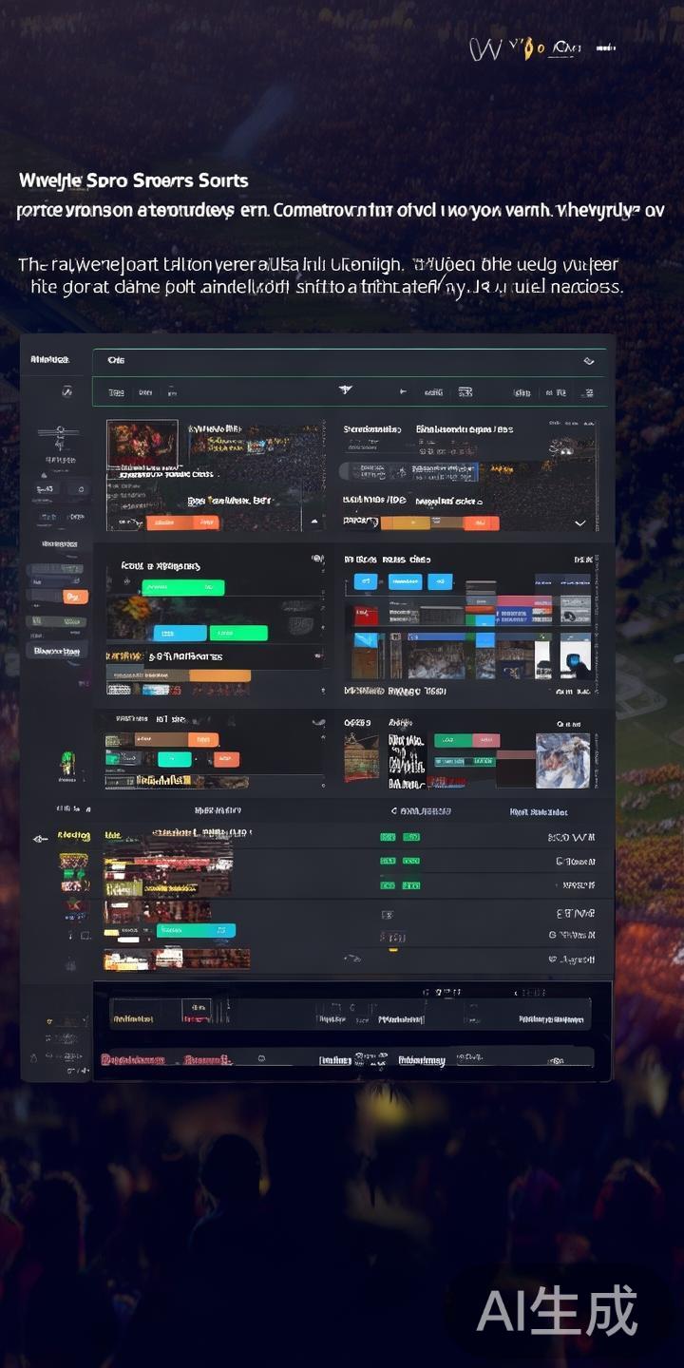Open the snowy thumbnail in the third-row right card
684x1368 pixels.
click(562, 760)
